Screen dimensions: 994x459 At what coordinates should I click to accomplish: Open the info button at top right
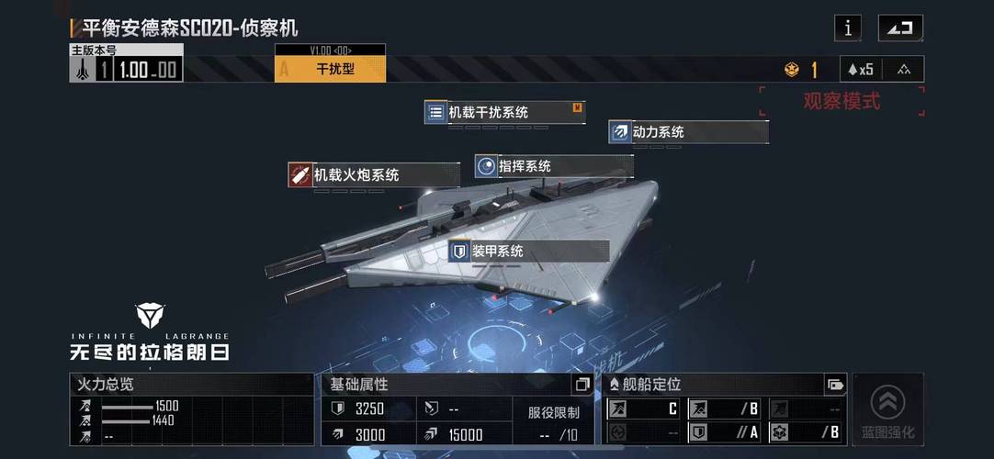coord(848,28)
